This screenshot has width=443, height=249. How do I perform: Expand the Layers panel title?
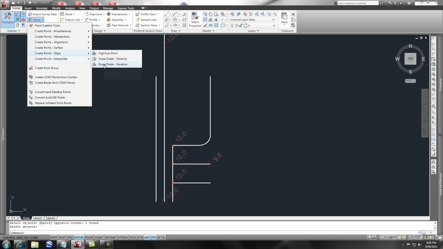click(253, 31)
